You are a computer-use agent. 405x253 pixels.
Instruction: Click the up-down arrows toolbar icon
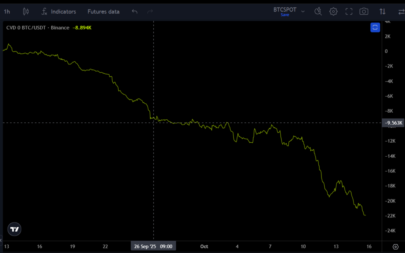(x=382, y=11)
